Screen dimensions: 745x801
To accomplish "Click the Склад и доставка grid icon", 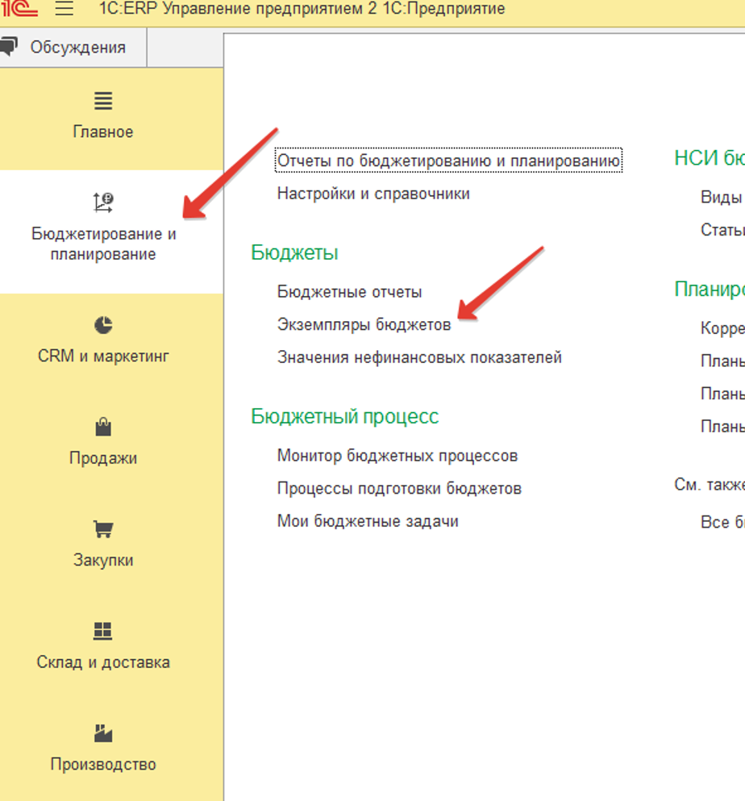I will click(103, 632).
